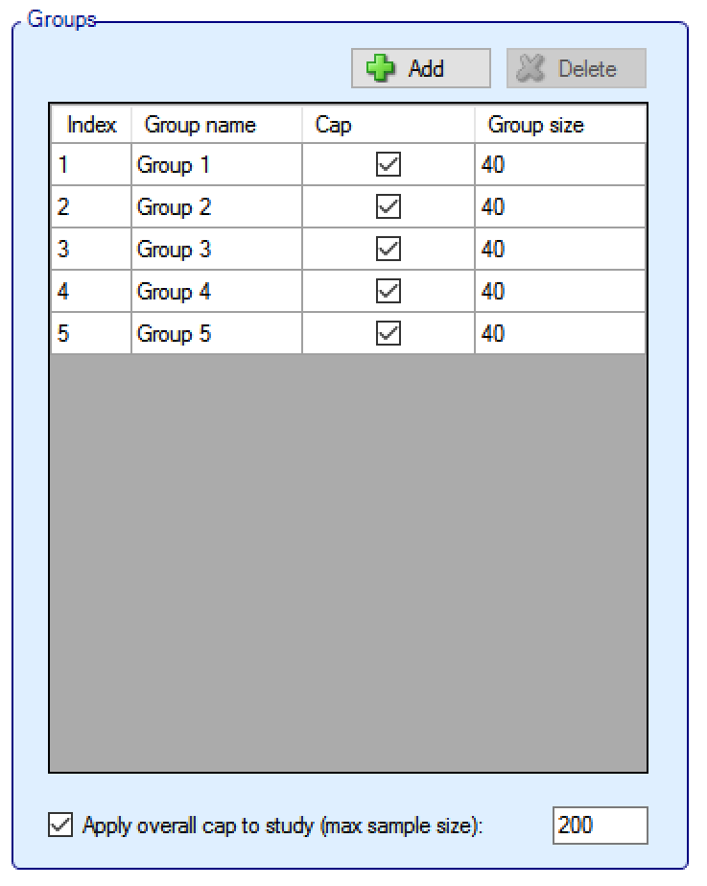Click the Group 4 name cell
This screenshot has width=707, height=886.
216,292
